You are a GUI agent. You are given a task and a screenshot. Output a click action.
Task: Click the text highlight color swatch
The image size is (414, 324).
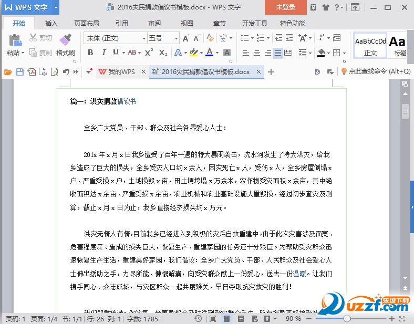194,53
